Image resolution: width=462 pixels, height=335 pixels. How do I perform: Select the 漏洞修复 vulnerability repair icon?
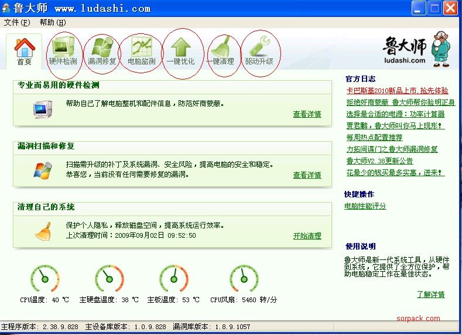click(x=102, y=50)
